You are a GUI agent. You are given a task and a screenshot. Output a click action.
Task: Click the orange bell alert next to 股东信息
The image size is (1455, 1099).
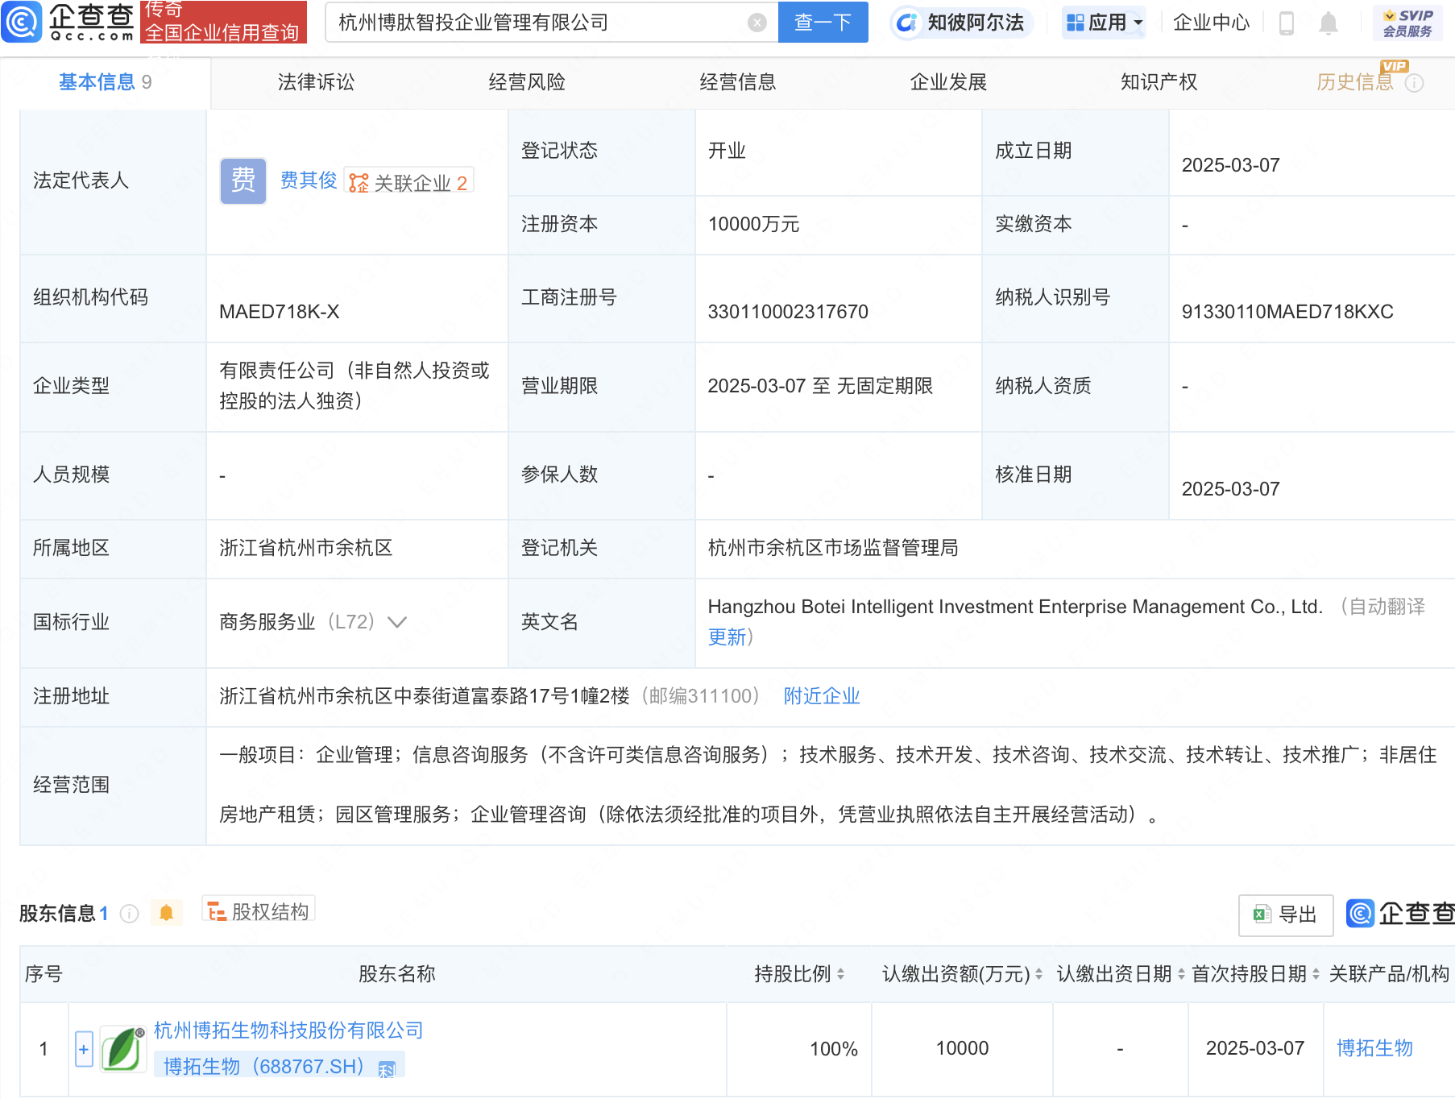[x=166, y=912]
